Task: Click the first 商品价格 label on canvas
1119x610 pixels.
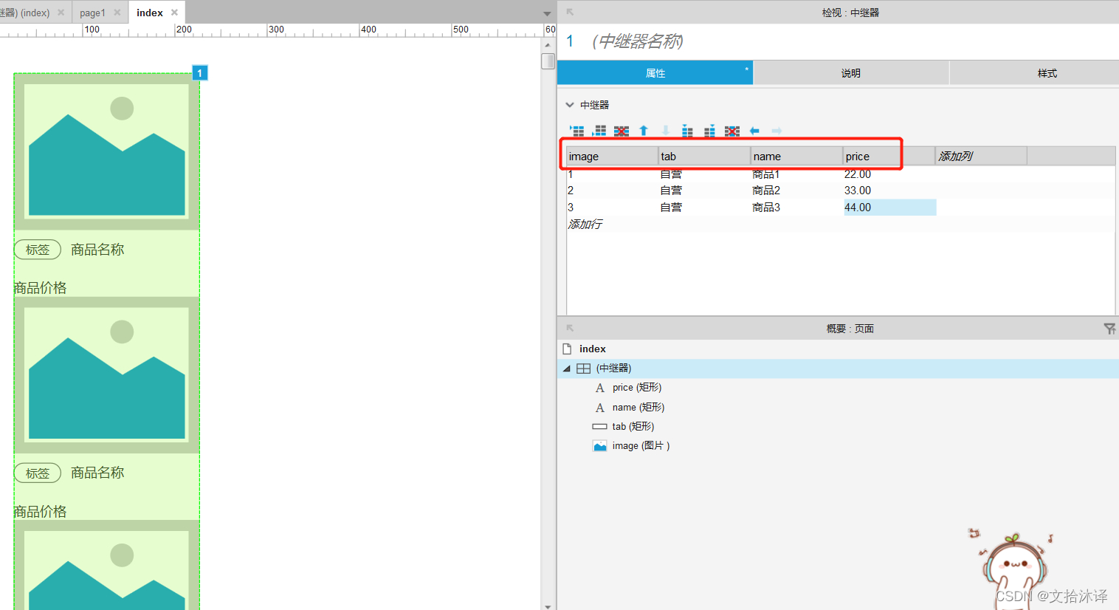Action: pyautogui.click(x=40, y=288)
